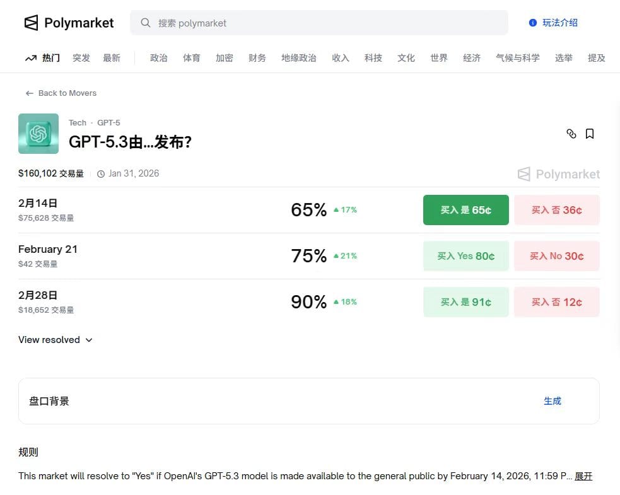
Task: Click the copy link icon
Action: coord(571,134)
